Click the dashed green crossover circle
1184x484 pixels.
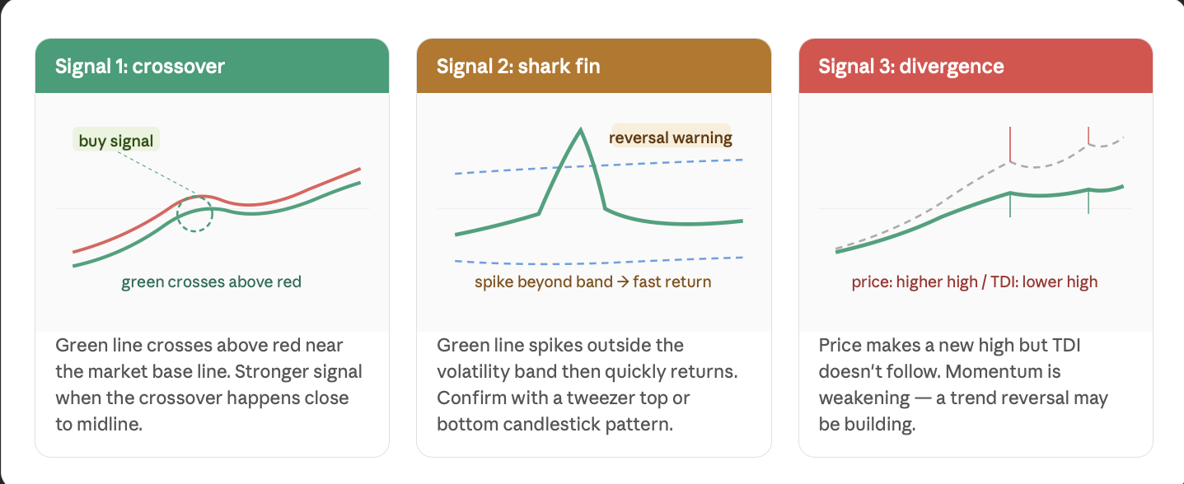[x=194, y=214]
